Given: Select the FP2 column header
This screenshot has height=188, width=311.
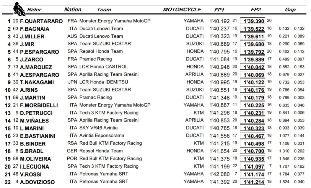Looking at the screenshot, I should pyautogui.click(x=256, y=9).
